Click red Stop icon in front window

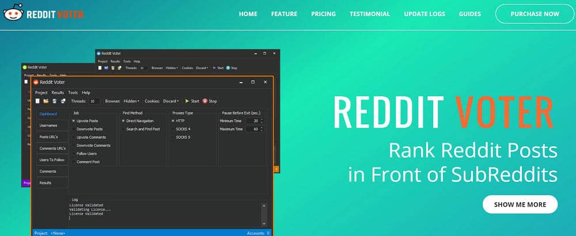point(205,101)
